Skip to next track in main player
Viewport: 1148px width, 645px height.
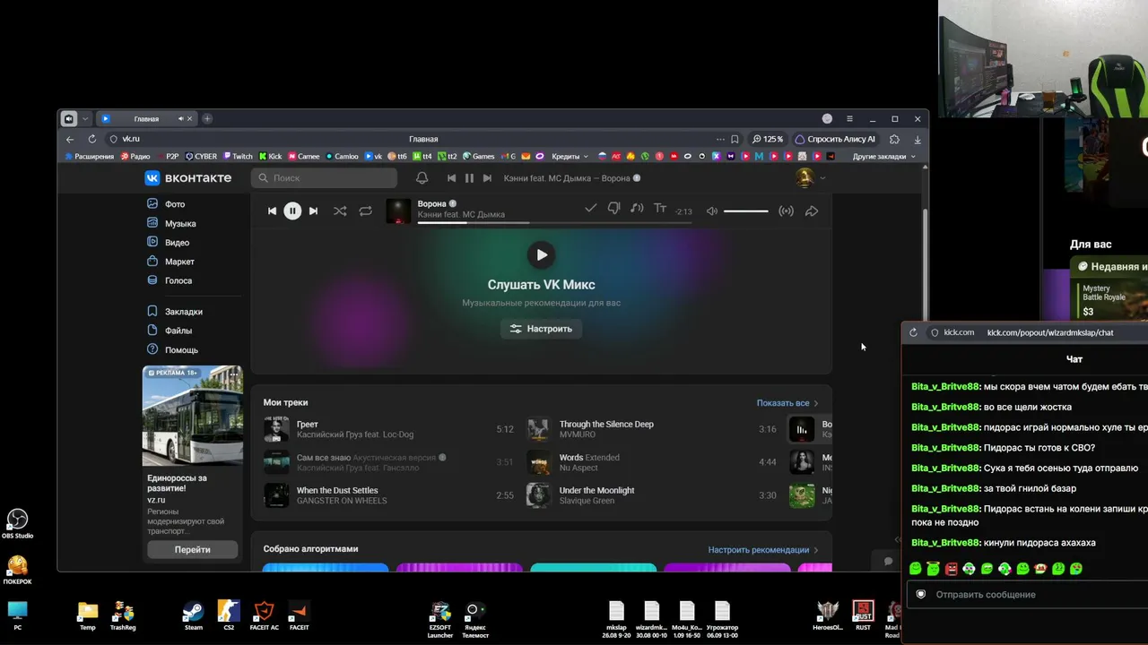click(313, 211)
